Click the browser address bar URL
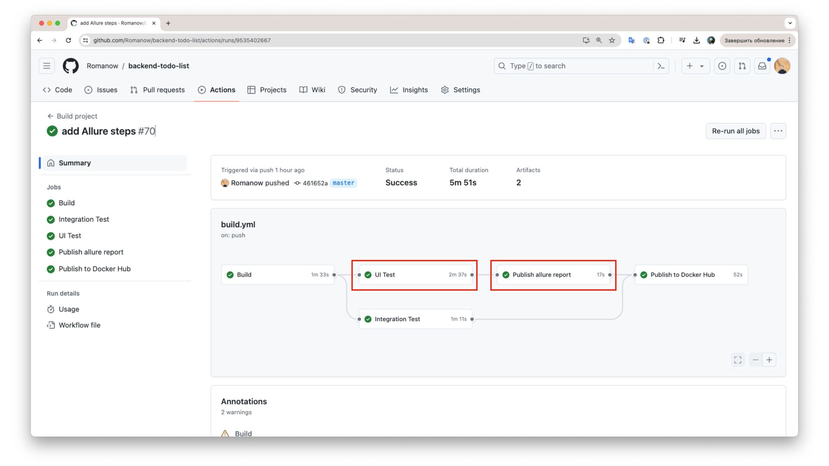 click(182, 40)
